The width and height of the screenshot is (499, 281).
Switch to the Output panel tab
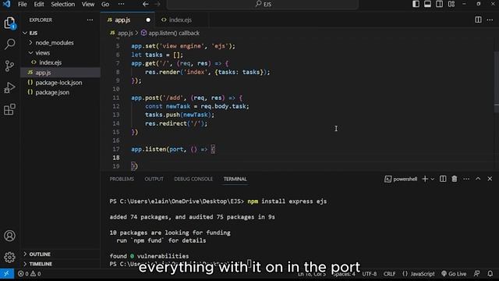(x=154, y=179)
